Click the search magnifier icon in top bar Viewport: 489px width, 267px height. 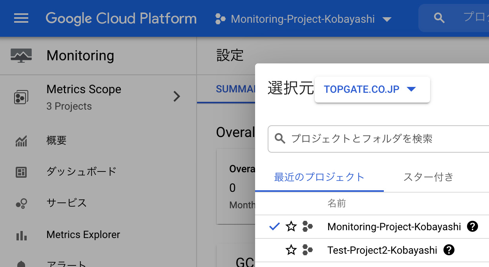(440, 18)
